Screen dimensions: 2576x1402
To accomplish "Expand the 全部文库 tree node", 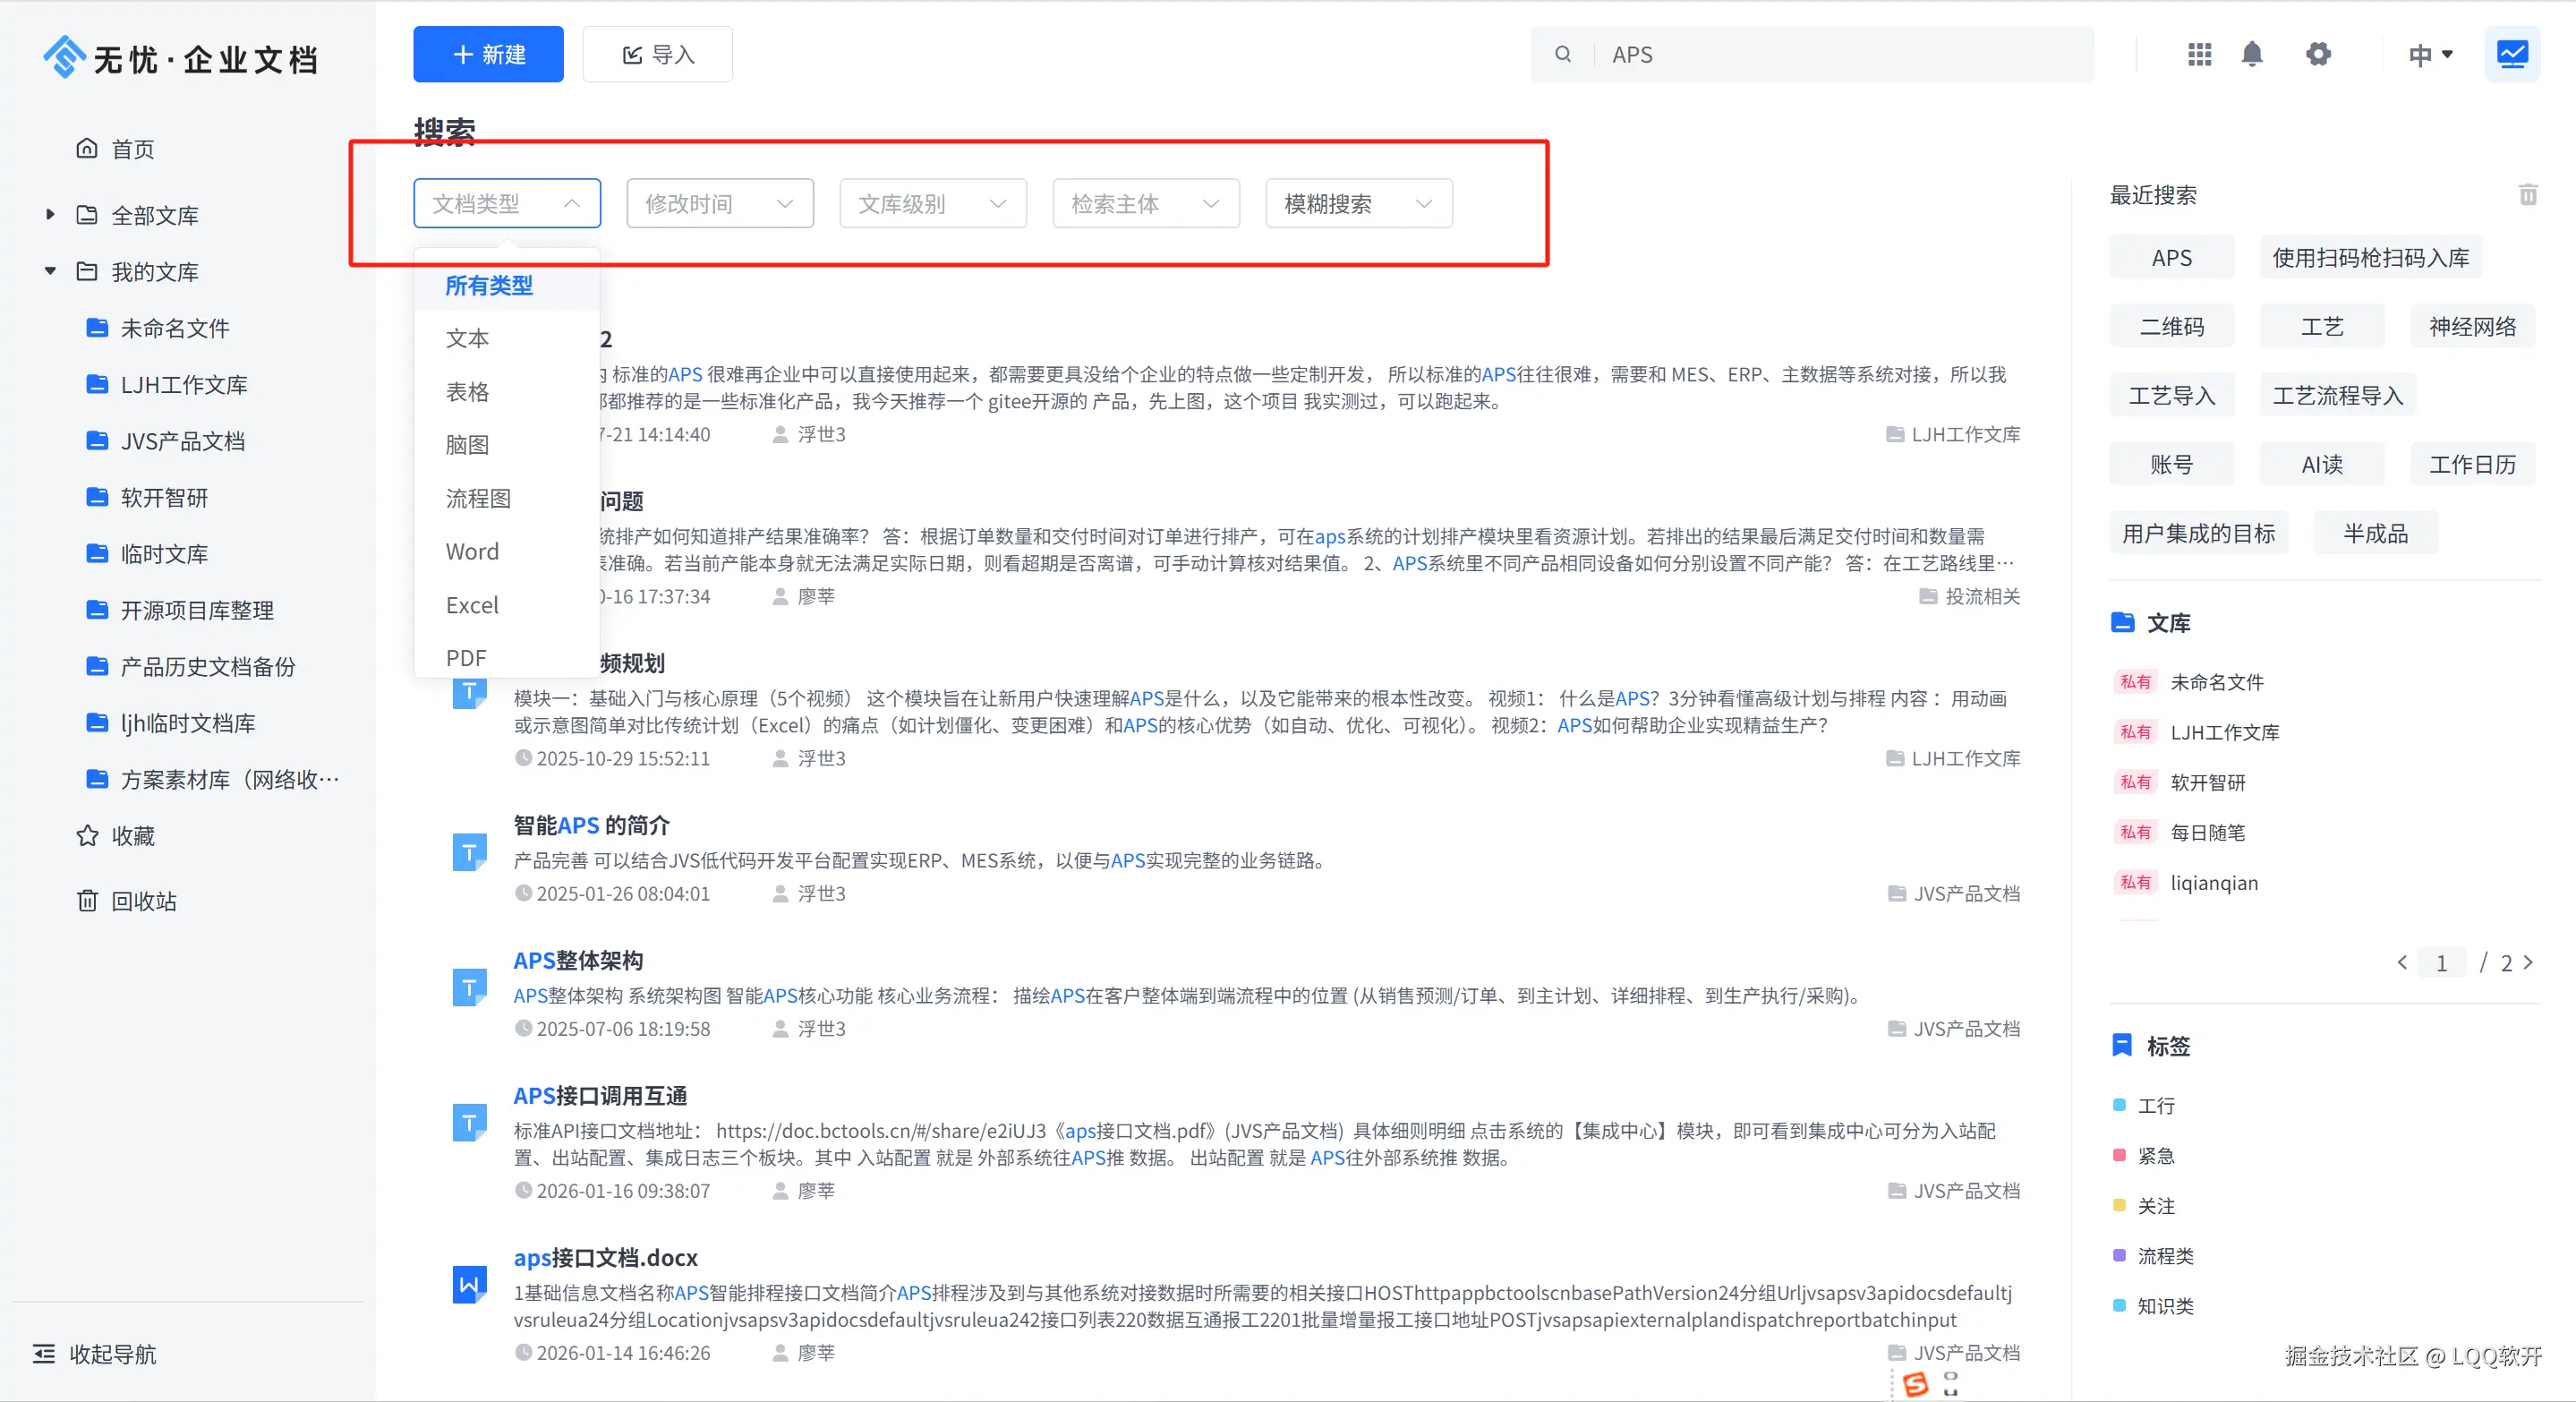I will pos(50,214).
